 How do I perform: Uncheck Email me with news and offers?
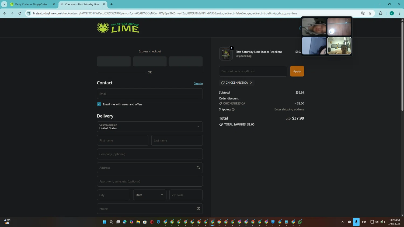point(99,104)
